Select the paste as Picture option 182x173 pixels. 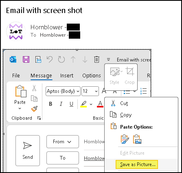pos(137,139)
